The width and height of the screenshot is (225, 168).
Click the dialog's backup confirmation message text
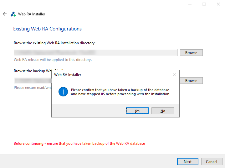tap(120, 92)
